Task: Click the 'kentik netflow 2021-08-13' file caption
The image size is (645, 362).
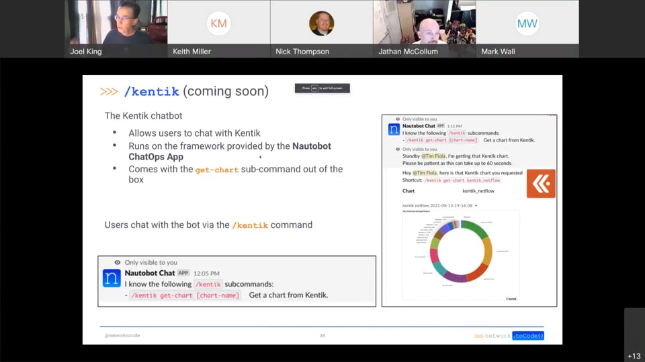Action: (x=437, y=206)
